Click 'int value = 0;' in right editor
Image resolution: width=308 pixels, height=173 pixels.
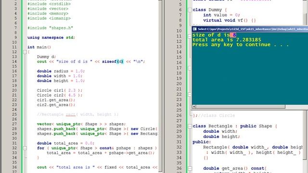tap(221, 15)
